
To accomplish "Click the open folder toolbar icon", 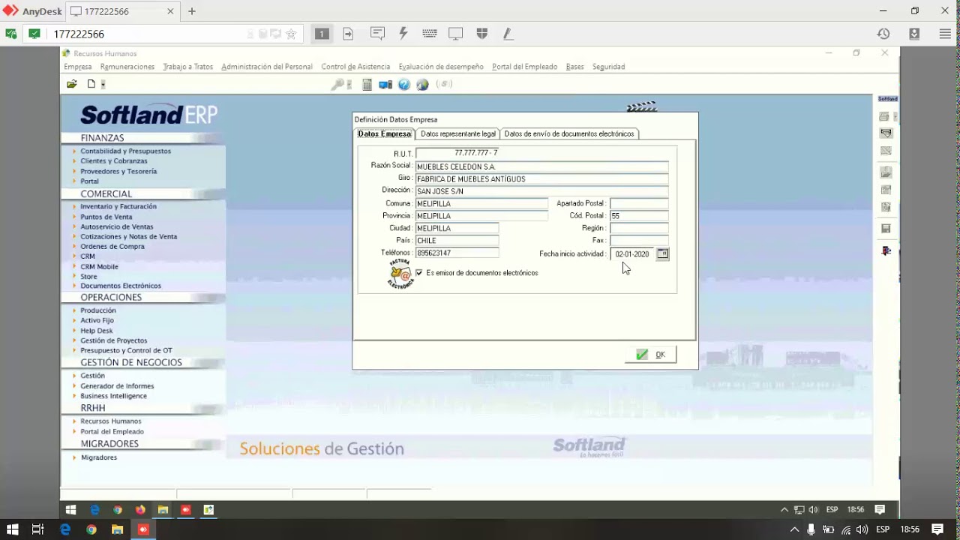I will pyautogui.click(x=72, y=84).
